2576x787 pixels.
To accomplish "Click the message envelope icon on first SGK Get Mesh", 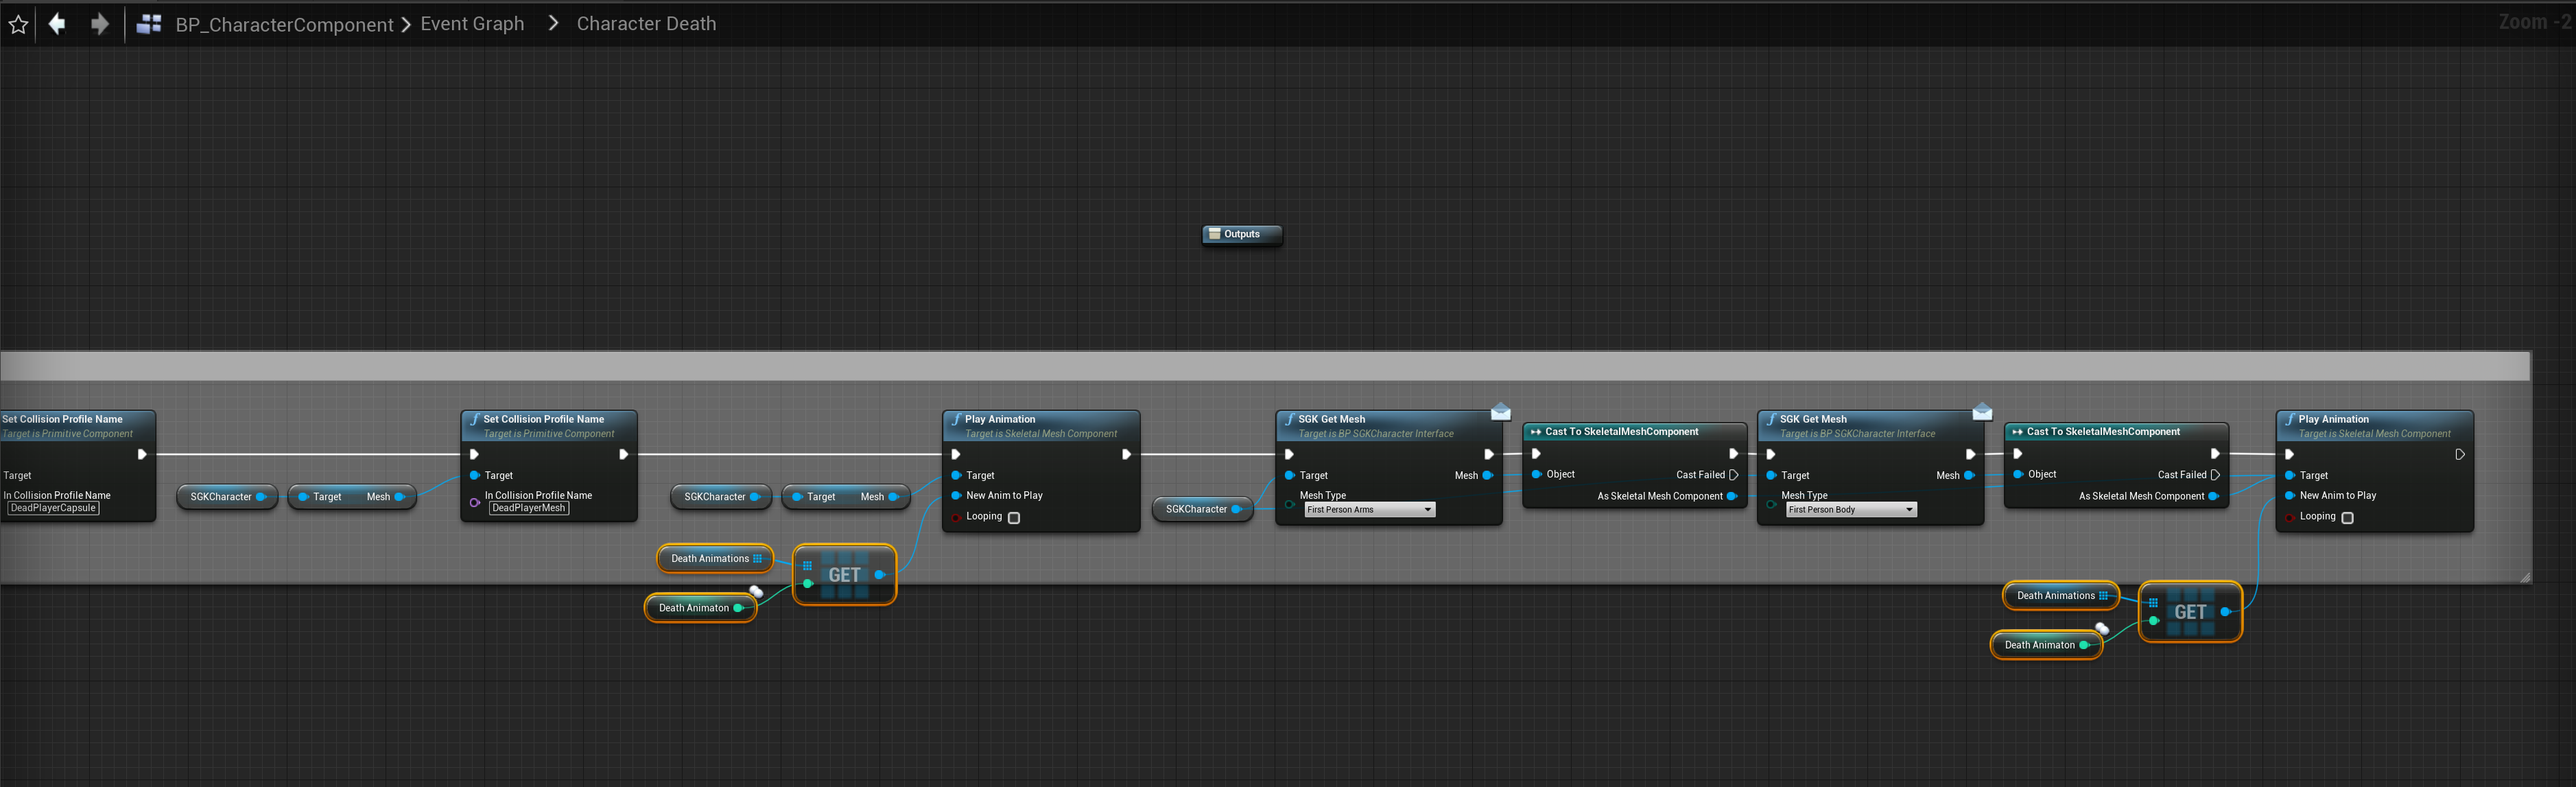I will (x=1500, y=412).
